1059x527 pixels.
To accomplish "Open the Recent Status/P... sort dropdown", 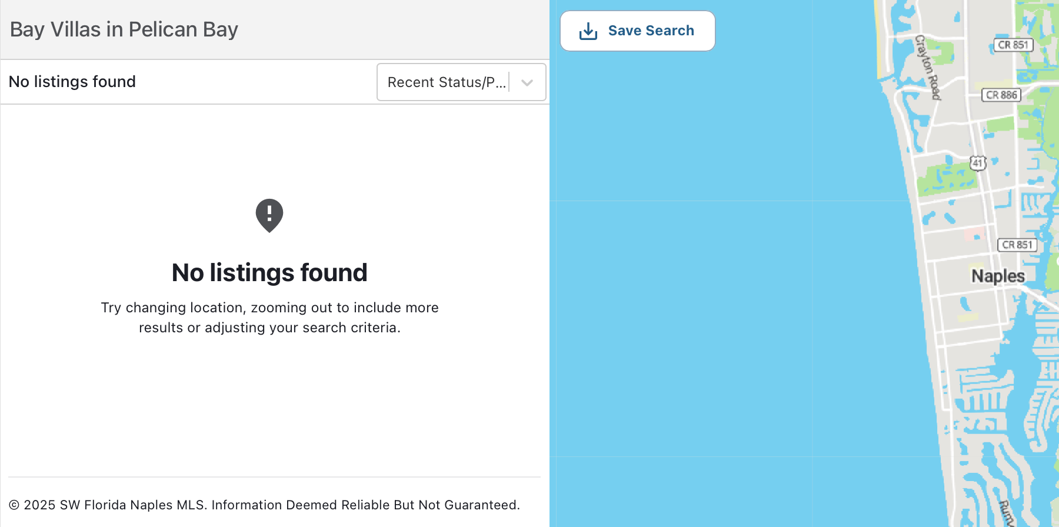I will [446, 82].
